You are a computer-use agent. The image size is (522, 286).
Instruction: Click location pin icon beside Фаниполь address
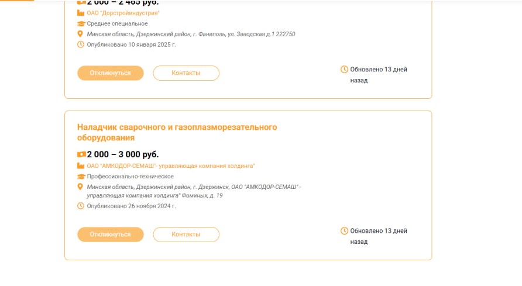[80, 34]
